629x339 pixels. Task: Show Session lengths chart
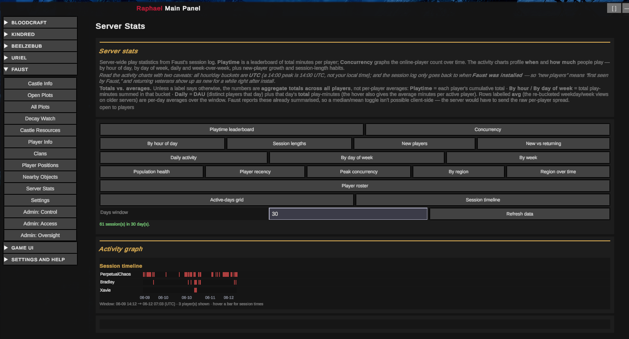289,143
